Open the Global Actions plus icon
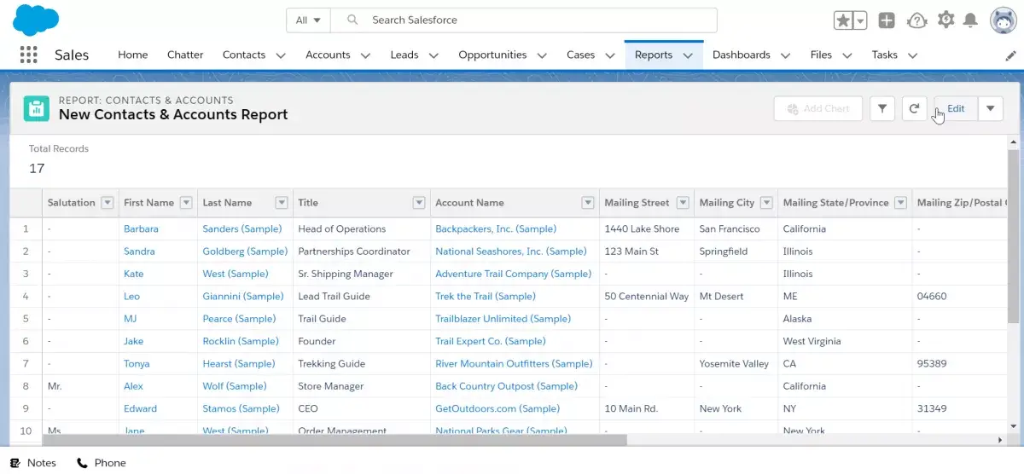1024x474 pixels. [x=887, y=20]
